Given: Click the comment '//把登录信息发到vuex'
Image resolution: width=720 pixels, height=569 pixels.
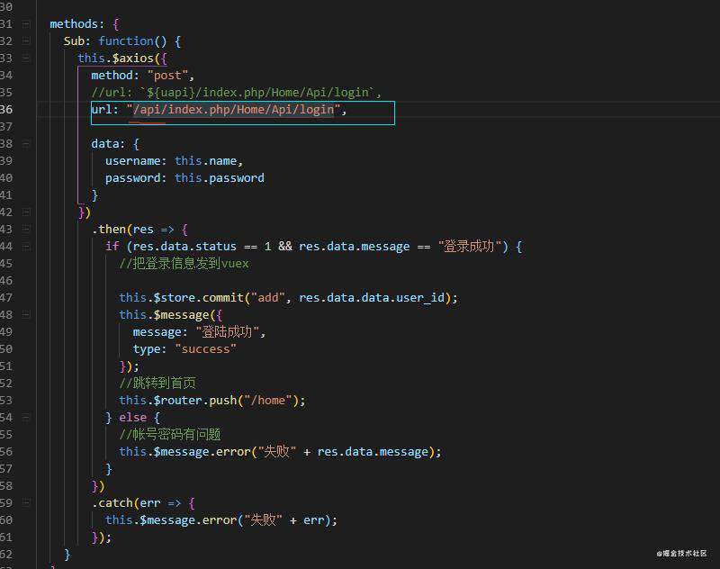Looking at the screenshot, I should [x=184, y=264].
